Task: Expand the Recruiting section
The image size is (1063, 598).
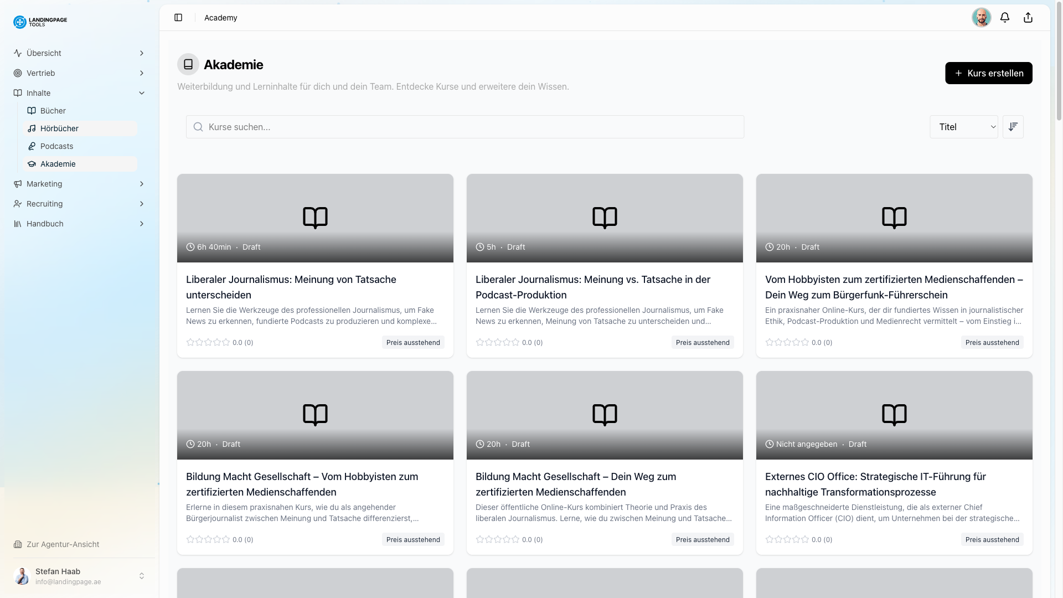Action: 142,204
